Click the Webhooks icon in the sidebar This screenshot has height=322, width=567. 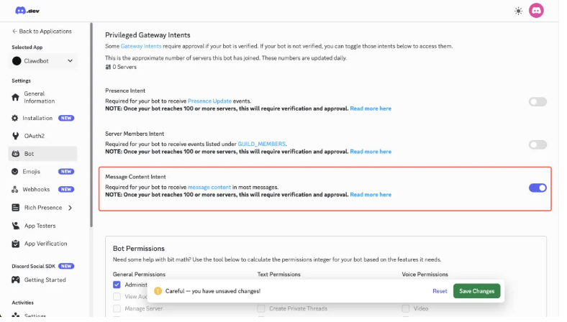tap(16, 190)
